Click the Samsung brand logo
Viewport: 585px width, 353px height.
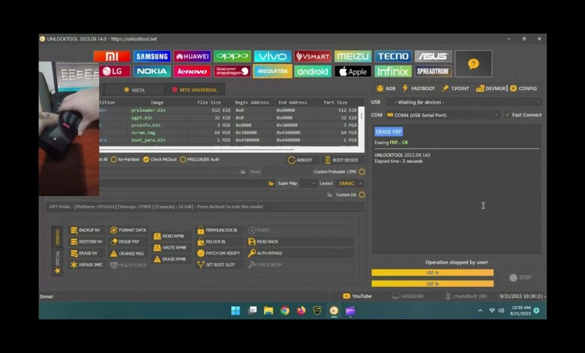151,56
